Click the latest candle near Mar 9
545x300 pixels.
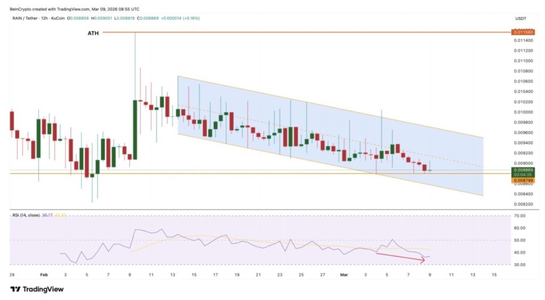(430, 170)
